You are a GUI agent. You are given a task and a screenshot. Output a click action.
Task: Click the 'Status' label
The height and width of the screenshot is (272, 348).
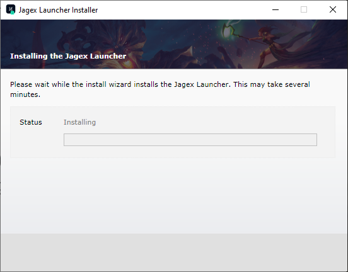click(x=31, y=122)
